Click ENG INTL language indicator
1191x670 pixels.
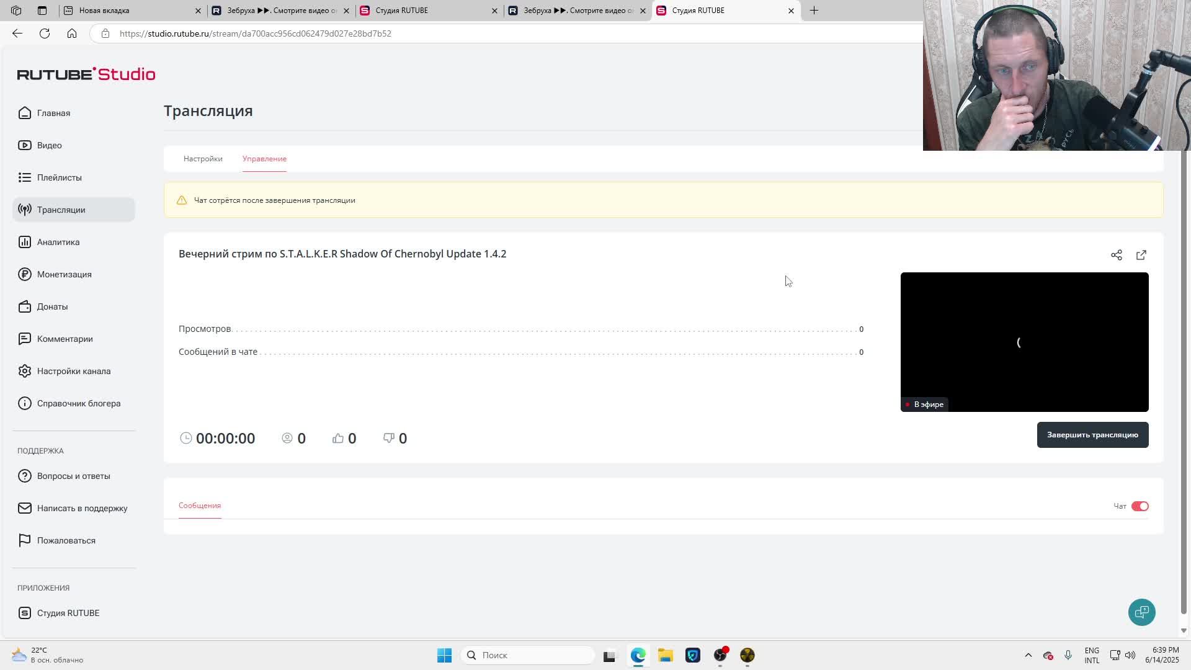pyautogui.click(x=1092, y=655)
